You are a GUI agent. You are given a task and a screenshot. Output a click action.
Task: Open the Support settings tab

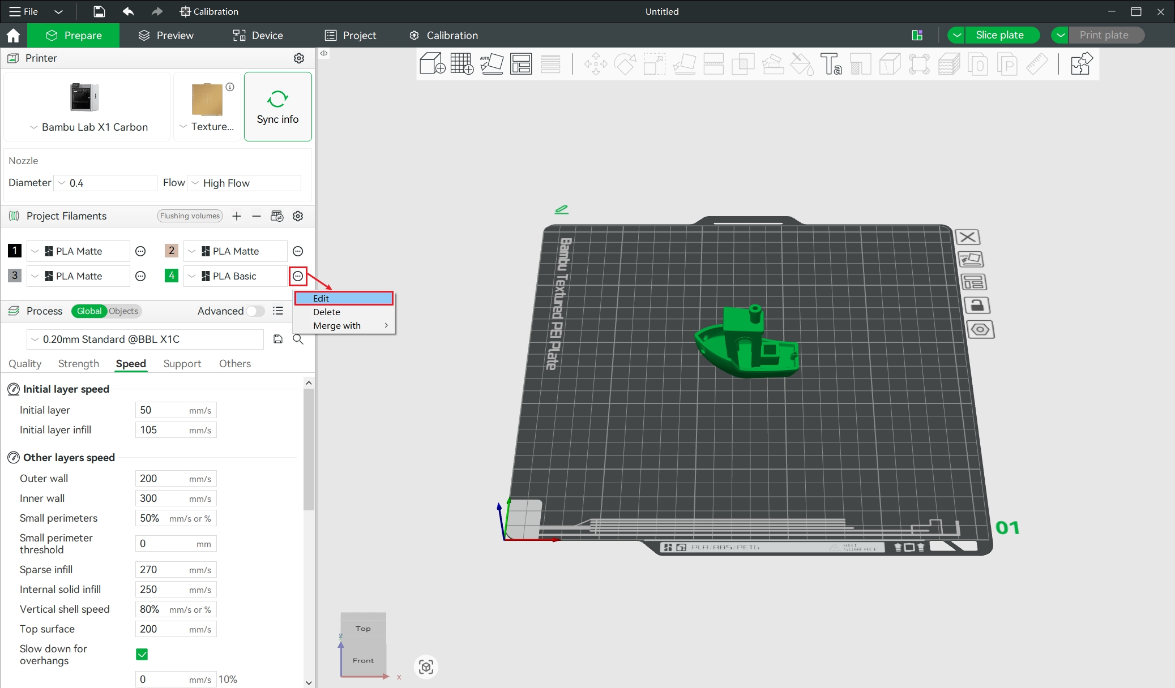[x=182, y=363]
